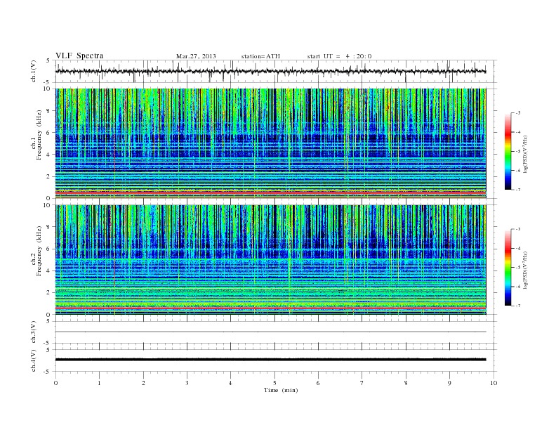
Task: Click the '-3' tick of upper color bar
Action: pos(518,113)
